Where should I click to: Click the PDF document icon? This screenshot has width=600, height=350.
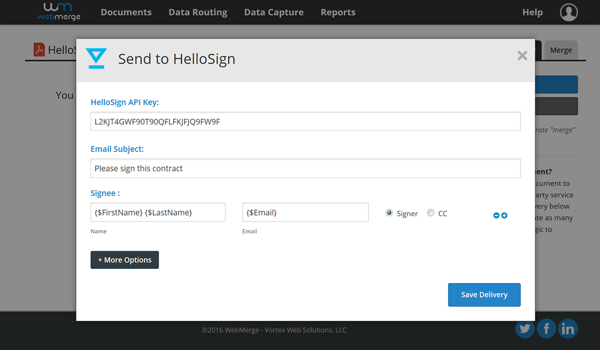(39, 49)
